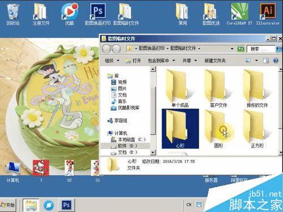Click the Back navigation button in Explorer

coord(106,49)
